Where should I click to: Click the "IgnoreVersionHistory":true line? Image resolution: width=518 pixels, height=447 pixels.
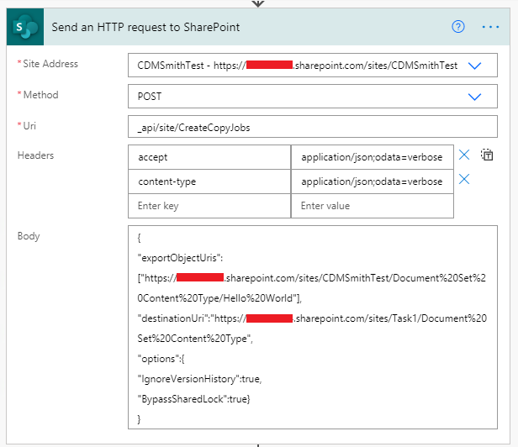click(199, 379)
